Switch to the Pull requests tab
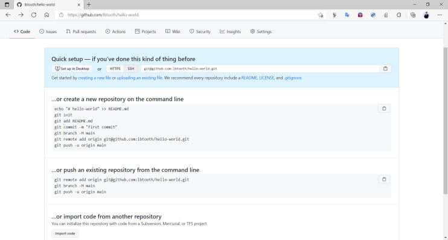Image resolution: width=448 pixels, height=240 pixels. click(81, 31)
